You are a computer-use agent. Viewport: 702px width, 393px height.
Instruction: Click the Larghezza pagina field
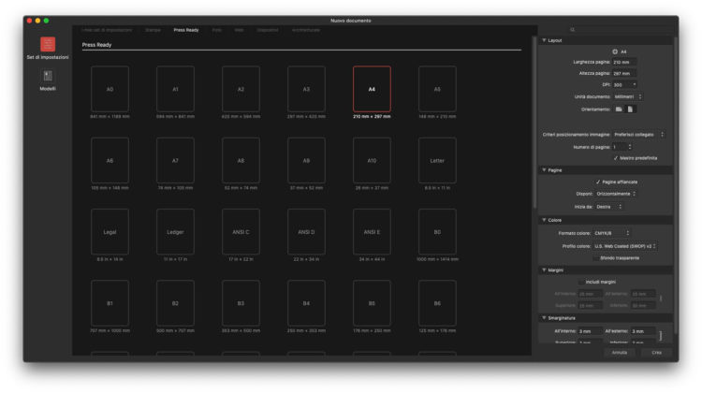(x=624, y=62)
